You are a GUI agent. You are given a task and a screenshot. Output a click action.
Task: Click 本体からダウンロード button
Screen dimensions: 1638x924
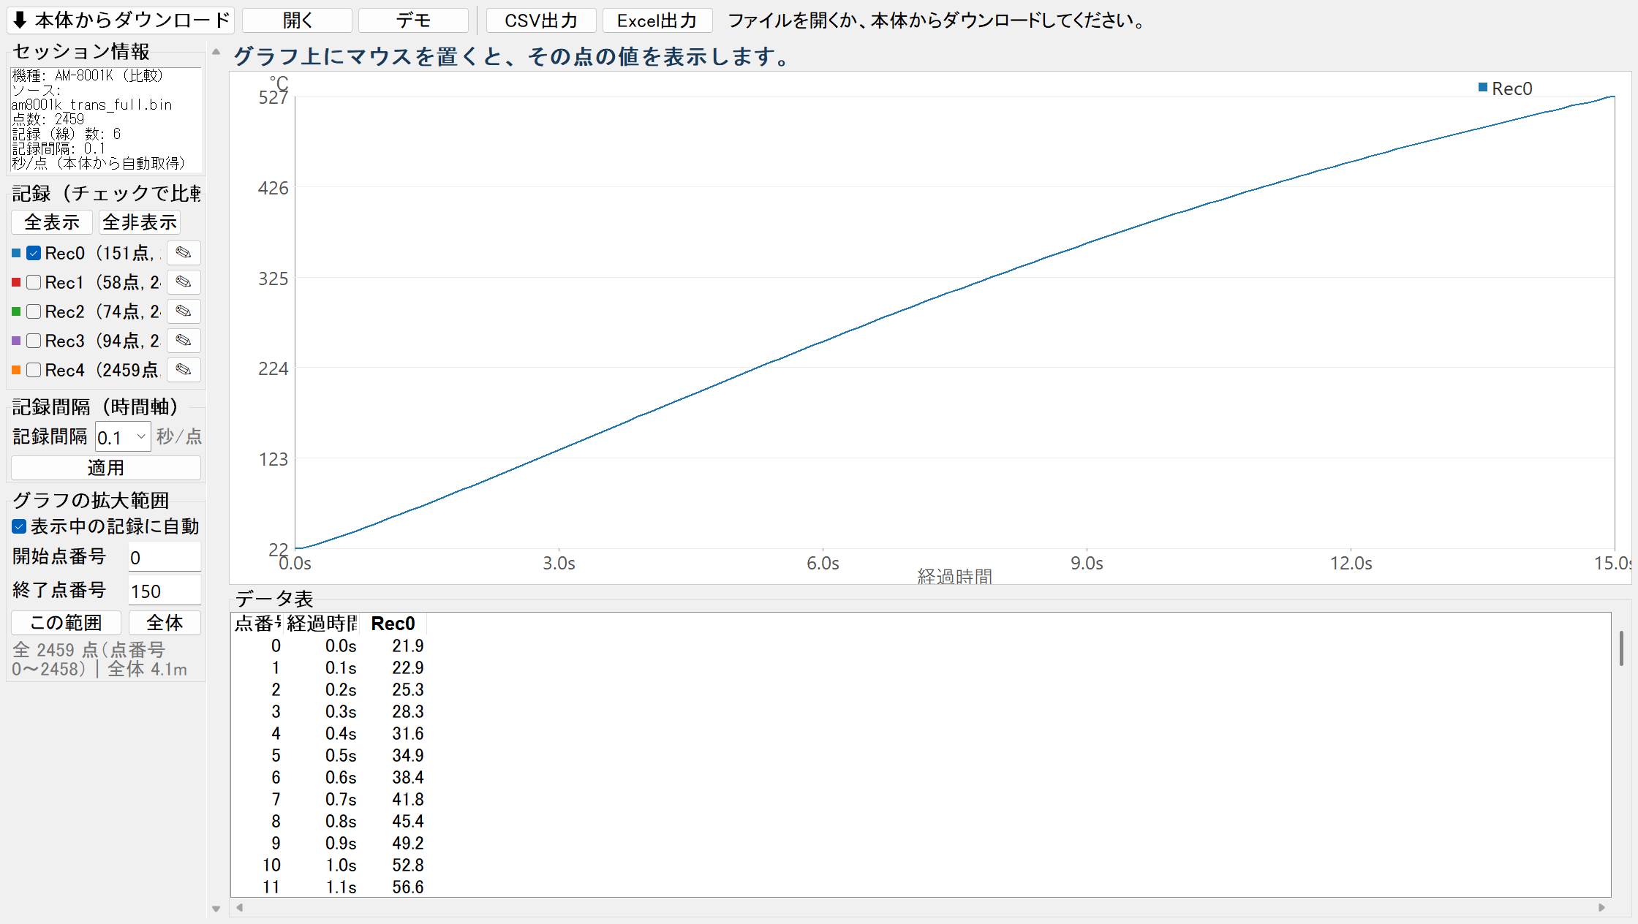tap(121, 20)
